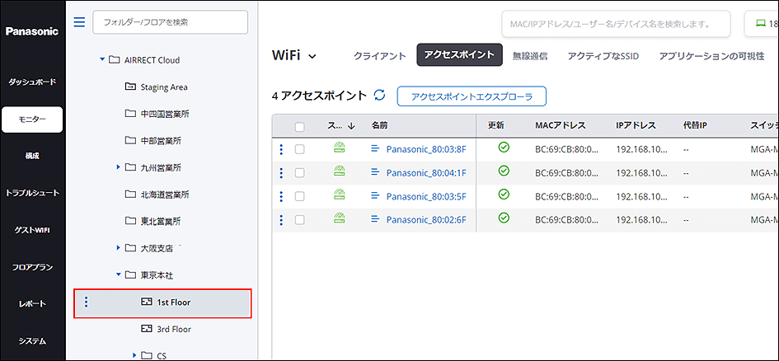Click the フォルダー/フロアを検索 search field
This screenshot has height=361, width=779.
click(170, 22)
